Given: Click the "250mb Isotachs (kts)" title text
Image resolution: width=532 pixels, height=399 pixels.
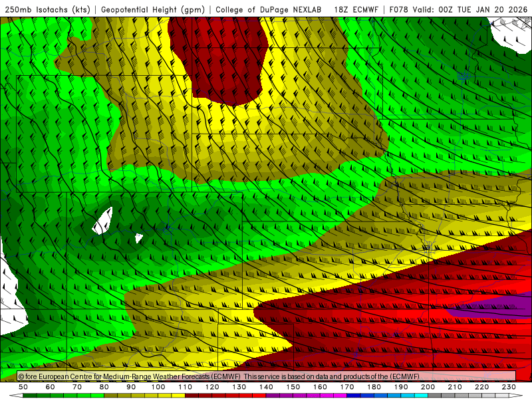Looking at the screenshot, I should click(47, 10).
